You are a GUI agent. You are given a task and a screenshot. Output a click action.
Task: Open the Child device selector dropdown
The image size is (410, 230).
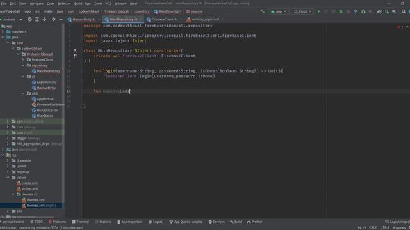[302, 11]
